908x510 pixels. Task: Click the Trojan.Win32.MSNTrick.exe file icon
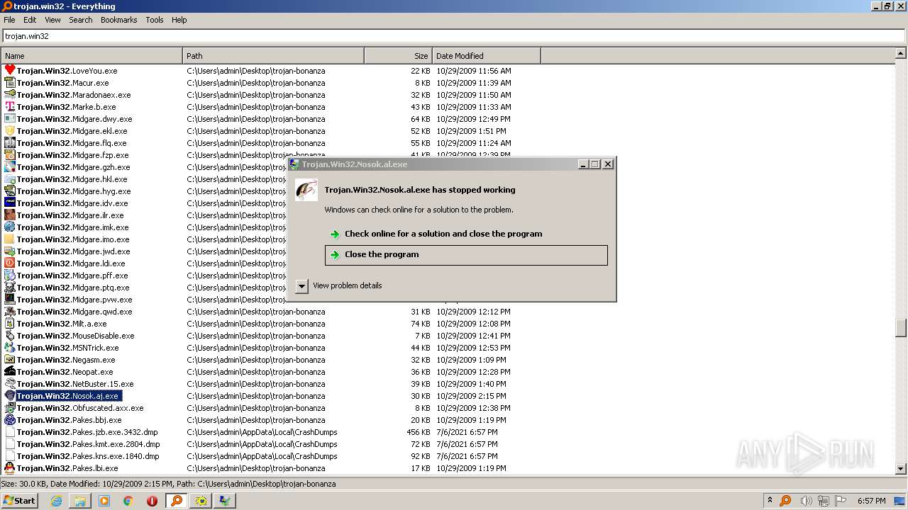9,347
